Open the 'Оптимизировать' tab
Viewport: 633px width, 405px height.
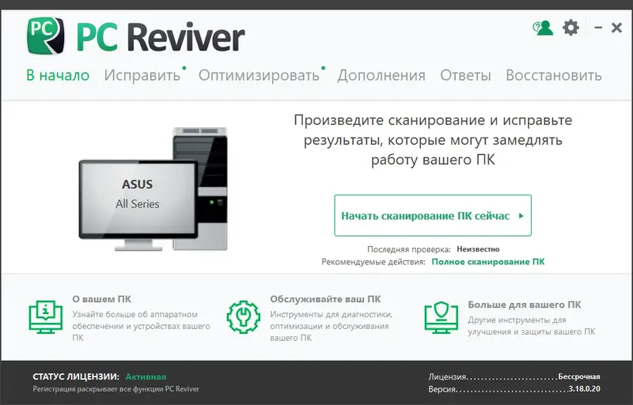click(259, 75)
